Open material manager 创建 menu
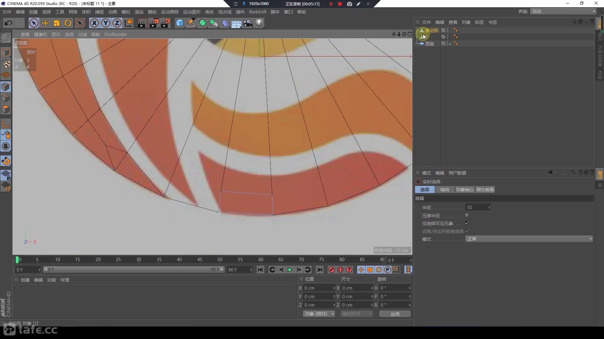 [25, 280]
